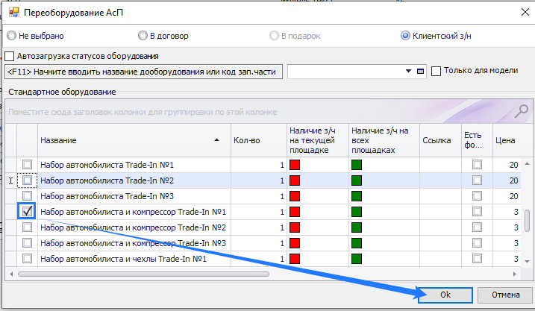
Task: Check Есть фо... box for Trade-In №1 row
Action: 477,165
